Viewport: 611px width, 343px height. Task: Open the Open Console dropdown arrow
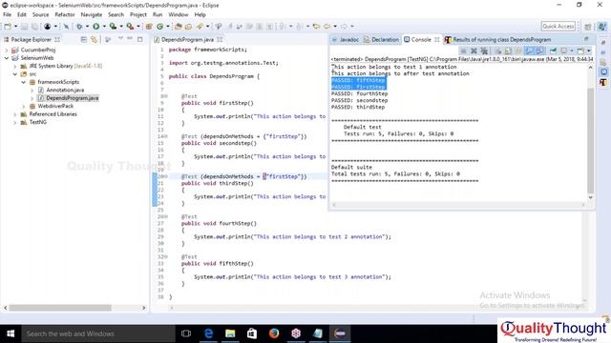coord(589,50)
